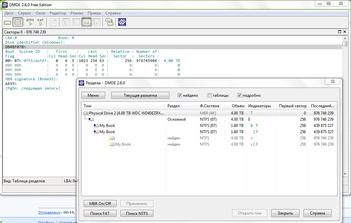351x223 pixels.
Task: Enable the "таблицы" checkbox
Action: pyautogui.click(x=209, y=95)
